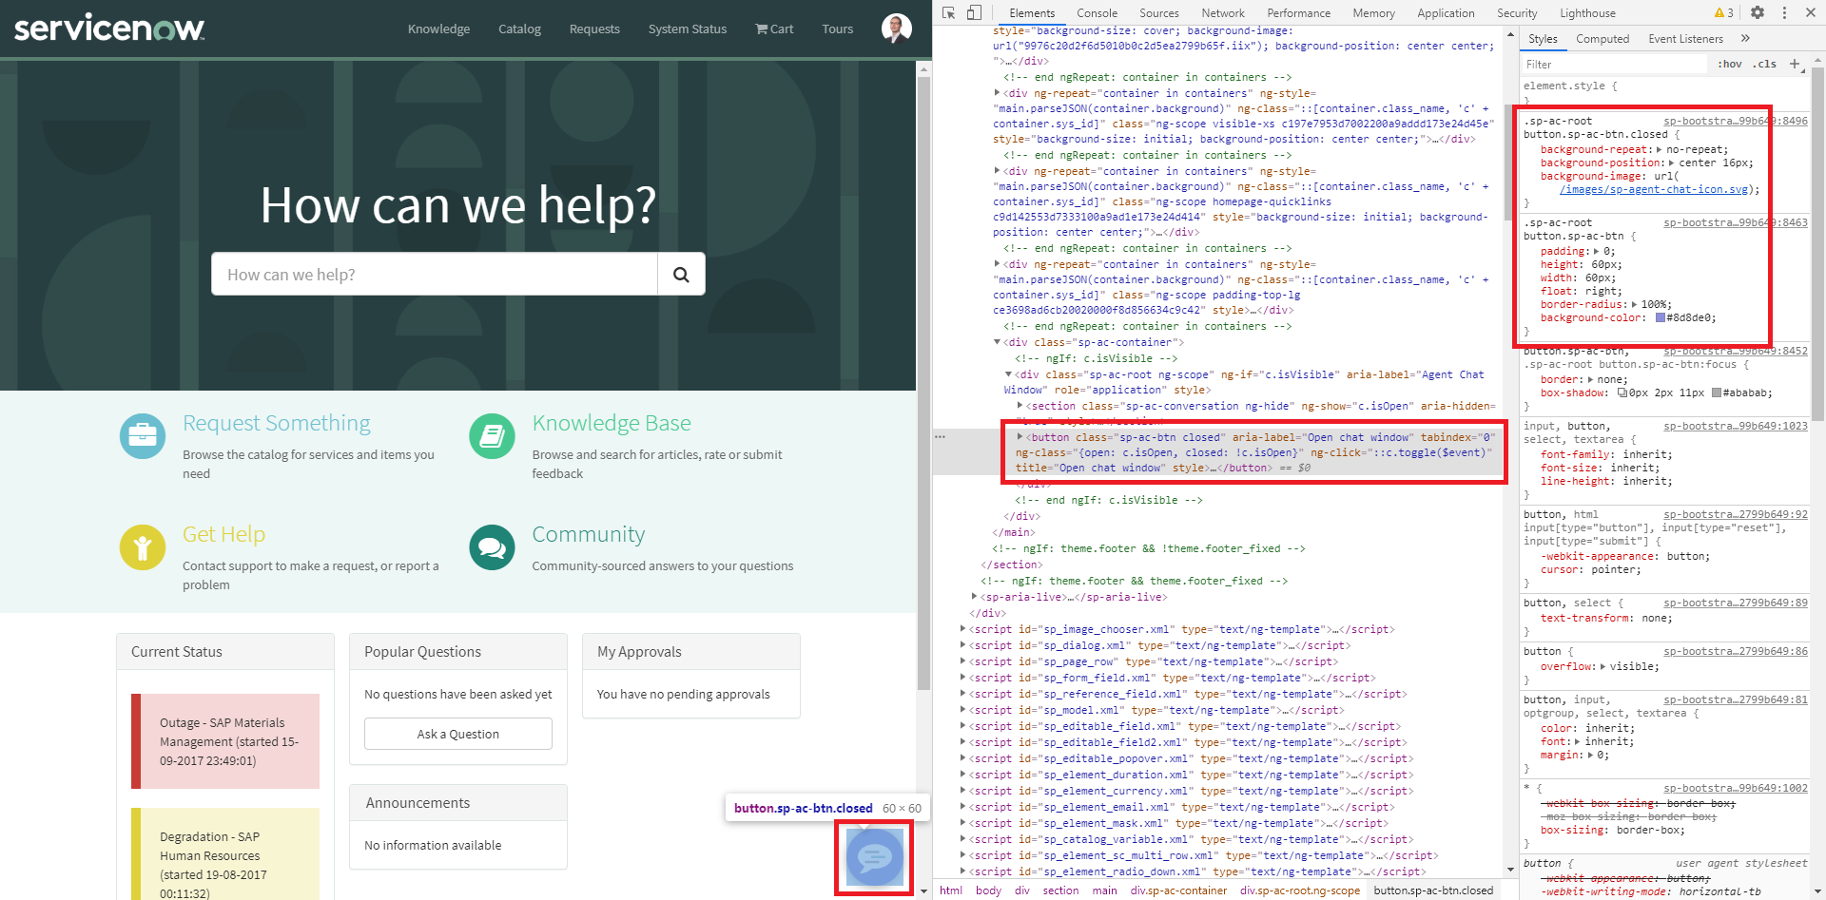Open the Knowledge Base link
The image size is (1826, 900).
(x=612, y=423)
